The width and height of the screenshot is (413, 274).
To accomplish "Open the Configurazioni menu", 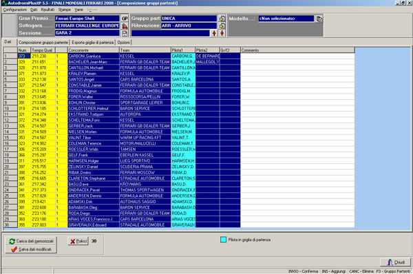I will [x=14, y=10].
